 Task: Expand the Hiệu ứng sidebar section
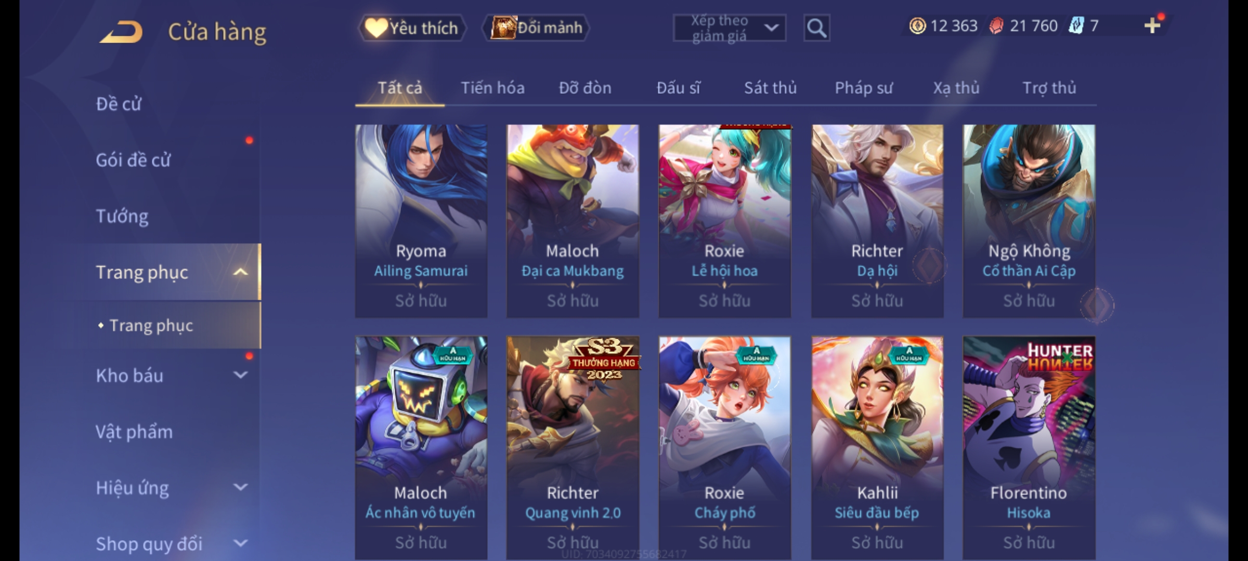pos(240,487)
